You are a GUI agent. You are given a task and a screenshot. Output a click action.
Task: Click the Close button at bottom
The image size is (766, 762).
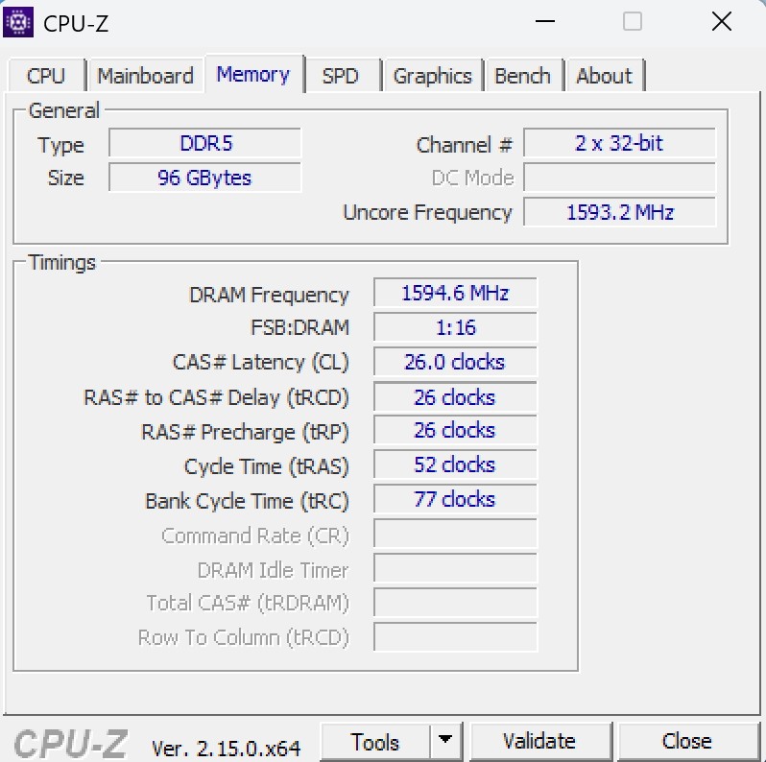[x=686, y=742]
